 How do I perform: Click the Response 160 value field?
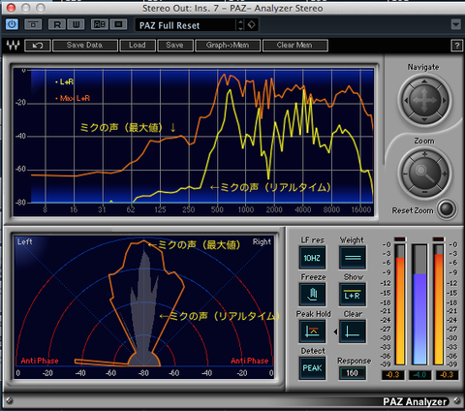click(353, 373)
